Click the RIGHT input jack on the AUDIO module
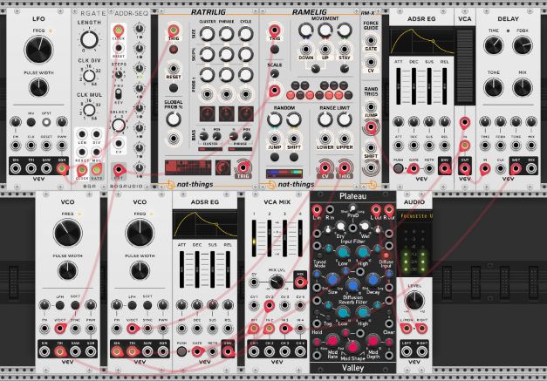 [x=421, y=328]
